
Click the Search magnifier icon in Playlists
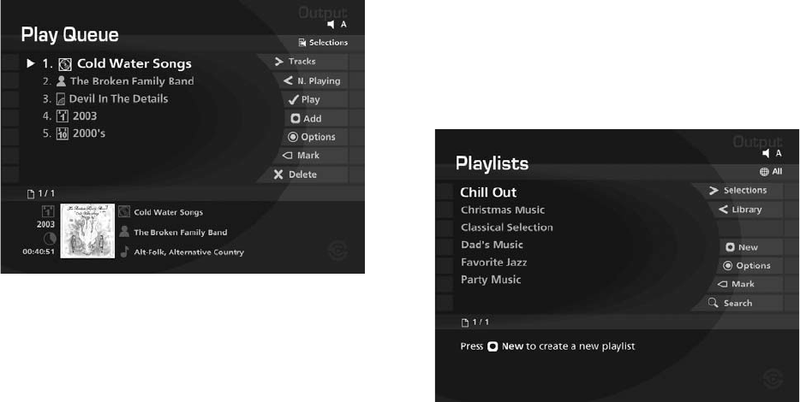click(713, 303)
